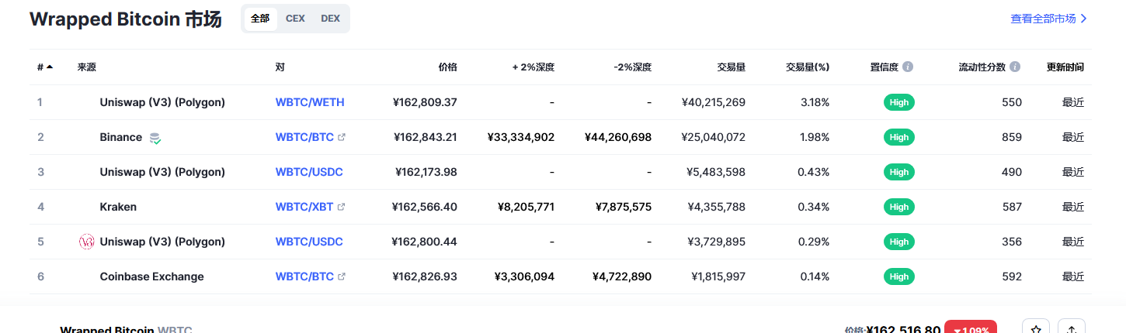
Task: Click the Binance verified reserves icon
Action: 155,138
